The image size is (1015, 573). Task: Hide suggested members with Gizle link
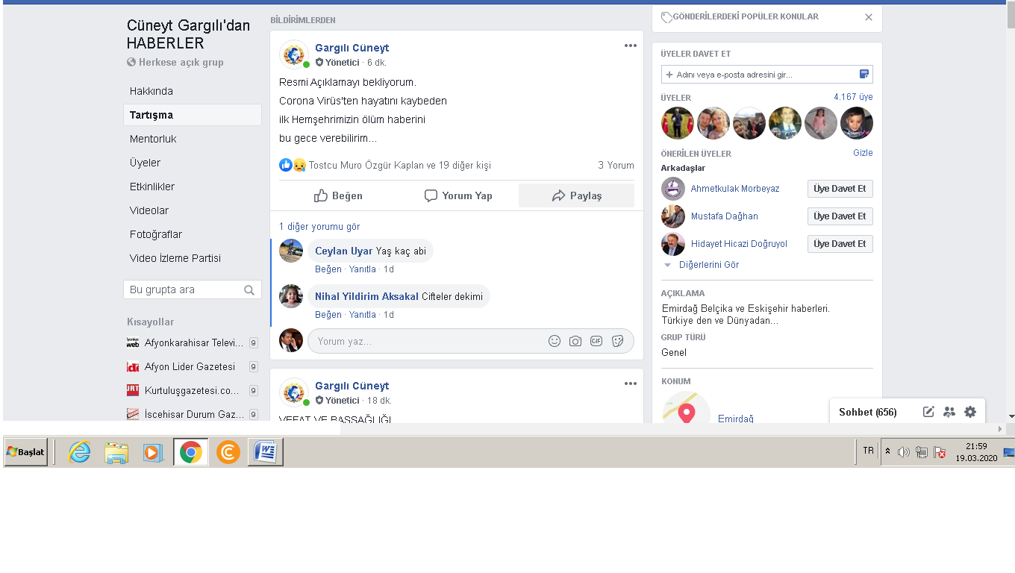(863, 153)
